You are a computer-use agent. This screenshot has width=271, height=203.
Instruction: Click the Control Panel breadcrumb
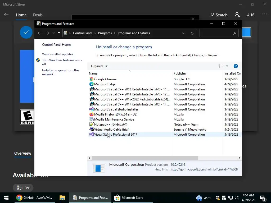pyautogui.click(x=83, y=33)
